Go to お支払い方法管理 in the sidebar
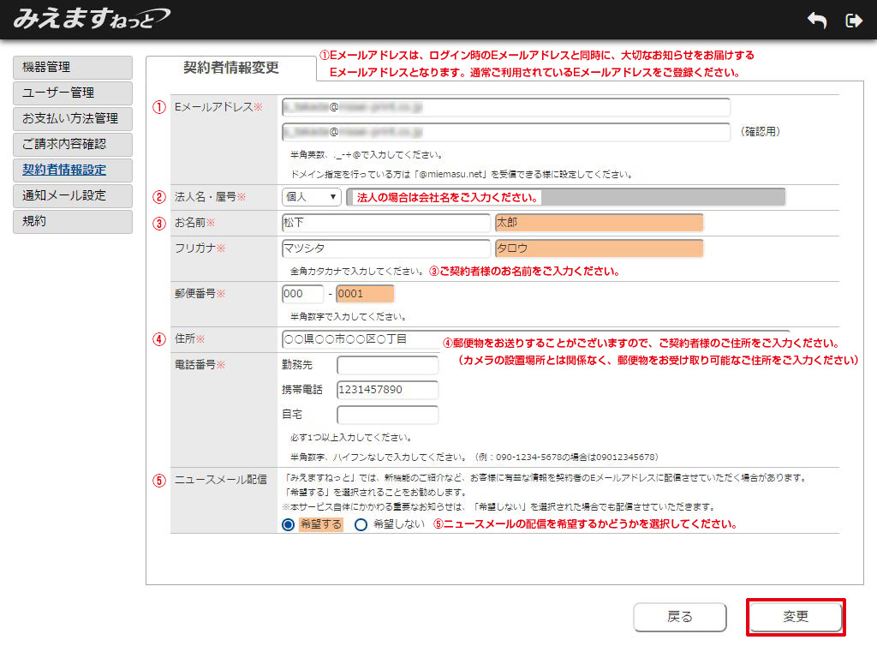Viewport: 877px width, 658px height. coord(73,119)
